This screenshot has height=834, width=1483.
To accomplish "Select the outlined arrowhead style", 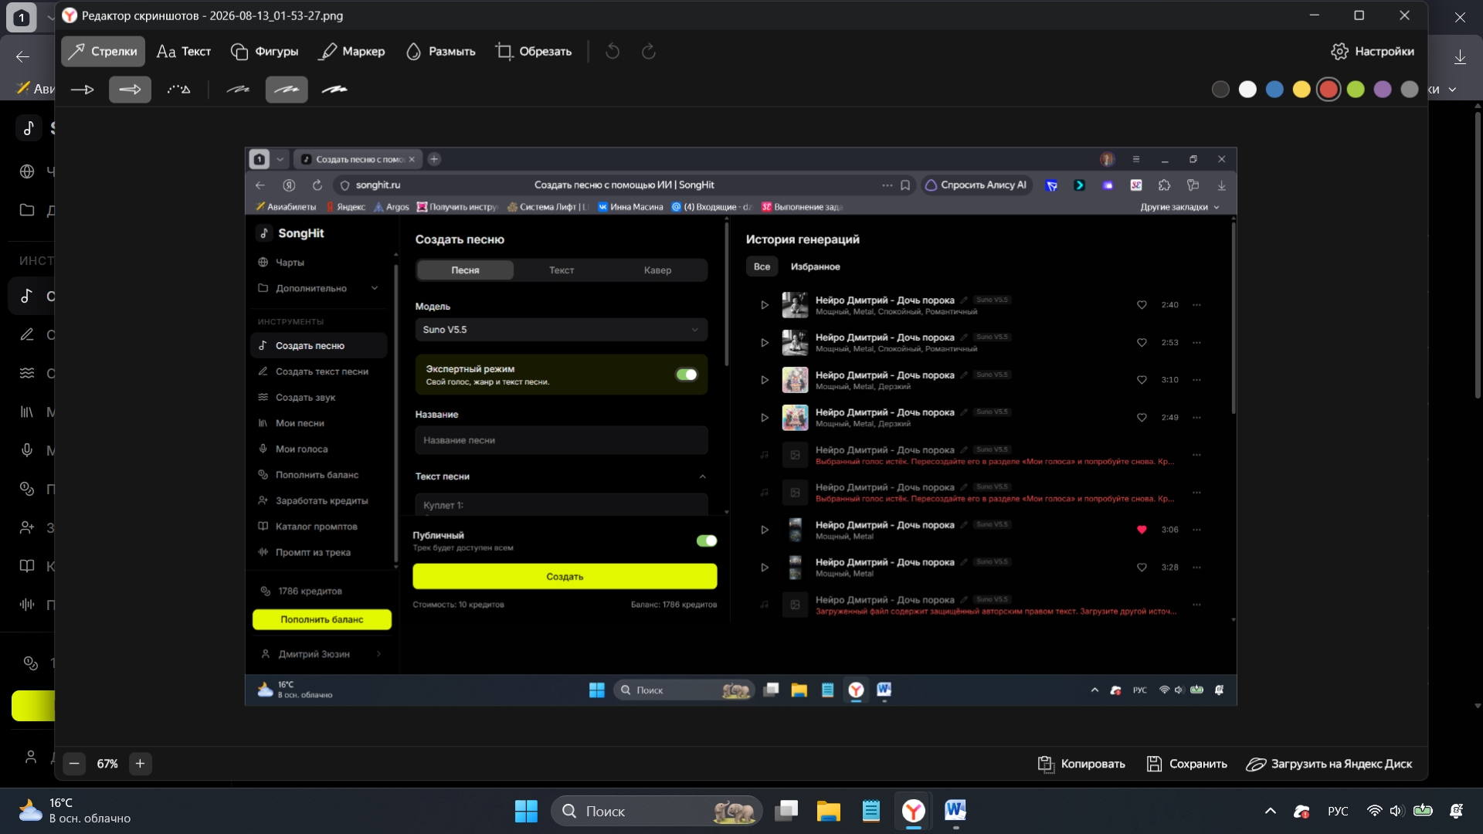I will (x=82, y=90).
